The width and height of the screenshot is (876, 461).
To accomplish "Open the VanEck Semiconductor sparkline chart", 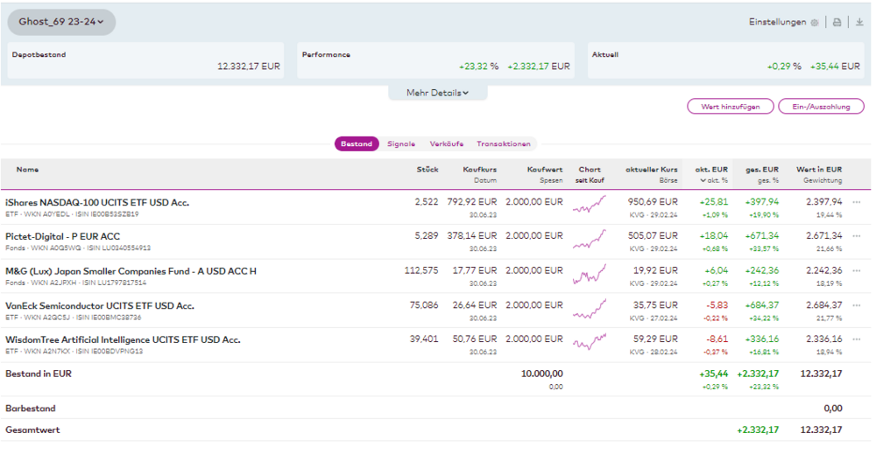I will click(x=589, y=310).
